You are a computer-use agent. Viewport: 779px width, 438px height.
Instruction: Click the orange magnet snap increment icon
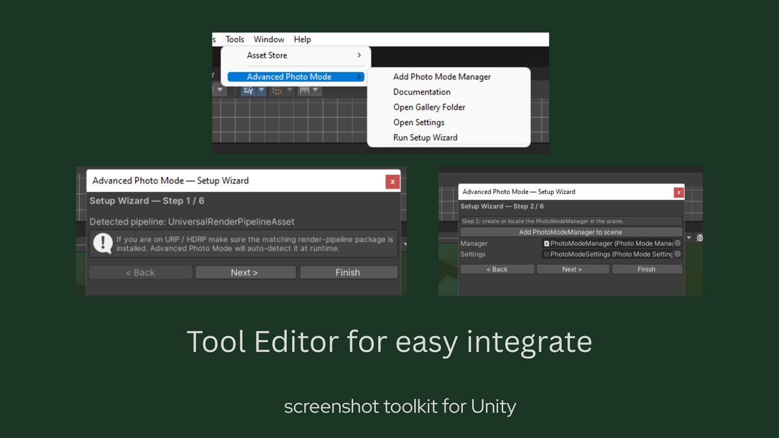click(x=277, y=91)
